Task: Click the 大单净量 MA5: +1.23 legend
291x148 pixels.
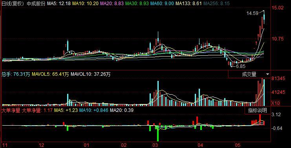Action: (x=66, y=111)
